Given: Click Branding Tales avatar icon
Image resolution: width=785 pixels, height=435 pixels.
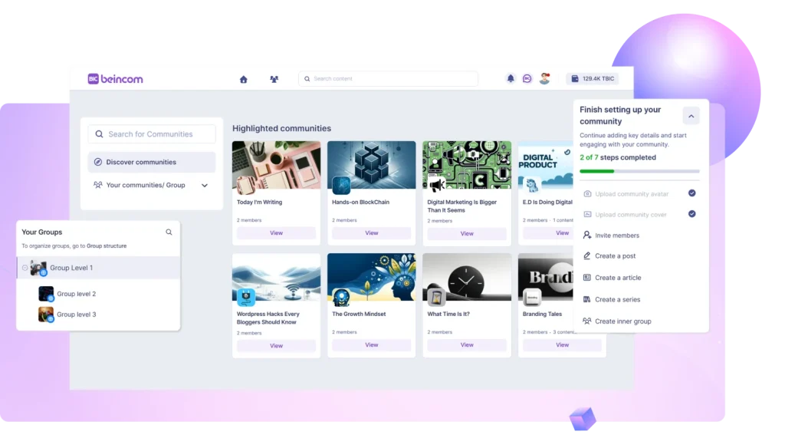Looking at the screenshot, I should click(x=532, y=297).
